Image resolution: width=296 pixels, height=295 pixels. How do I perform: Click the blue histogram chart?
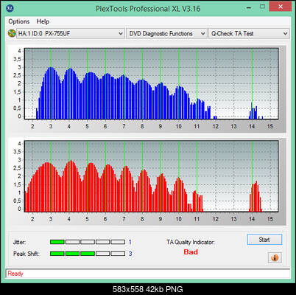[x=151, y=84]
